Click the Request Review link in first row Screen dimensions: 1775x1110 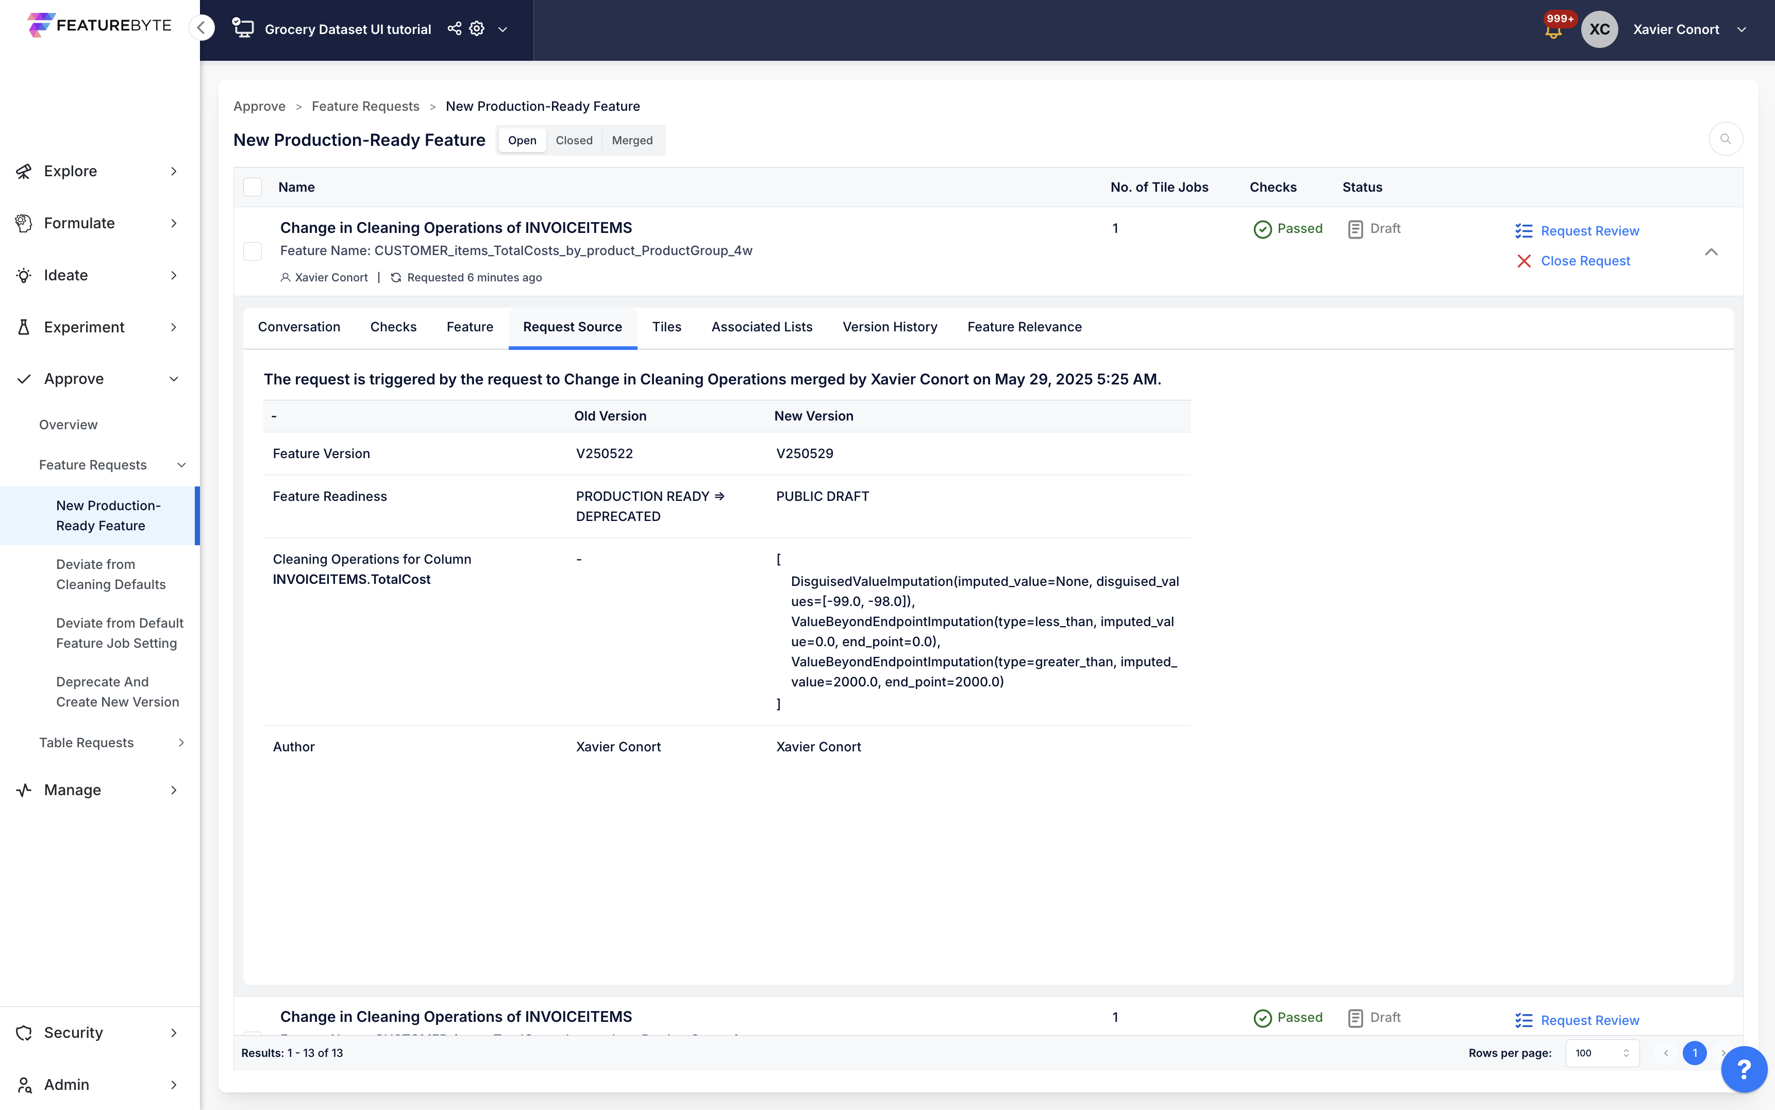[x=1590, y=231]
